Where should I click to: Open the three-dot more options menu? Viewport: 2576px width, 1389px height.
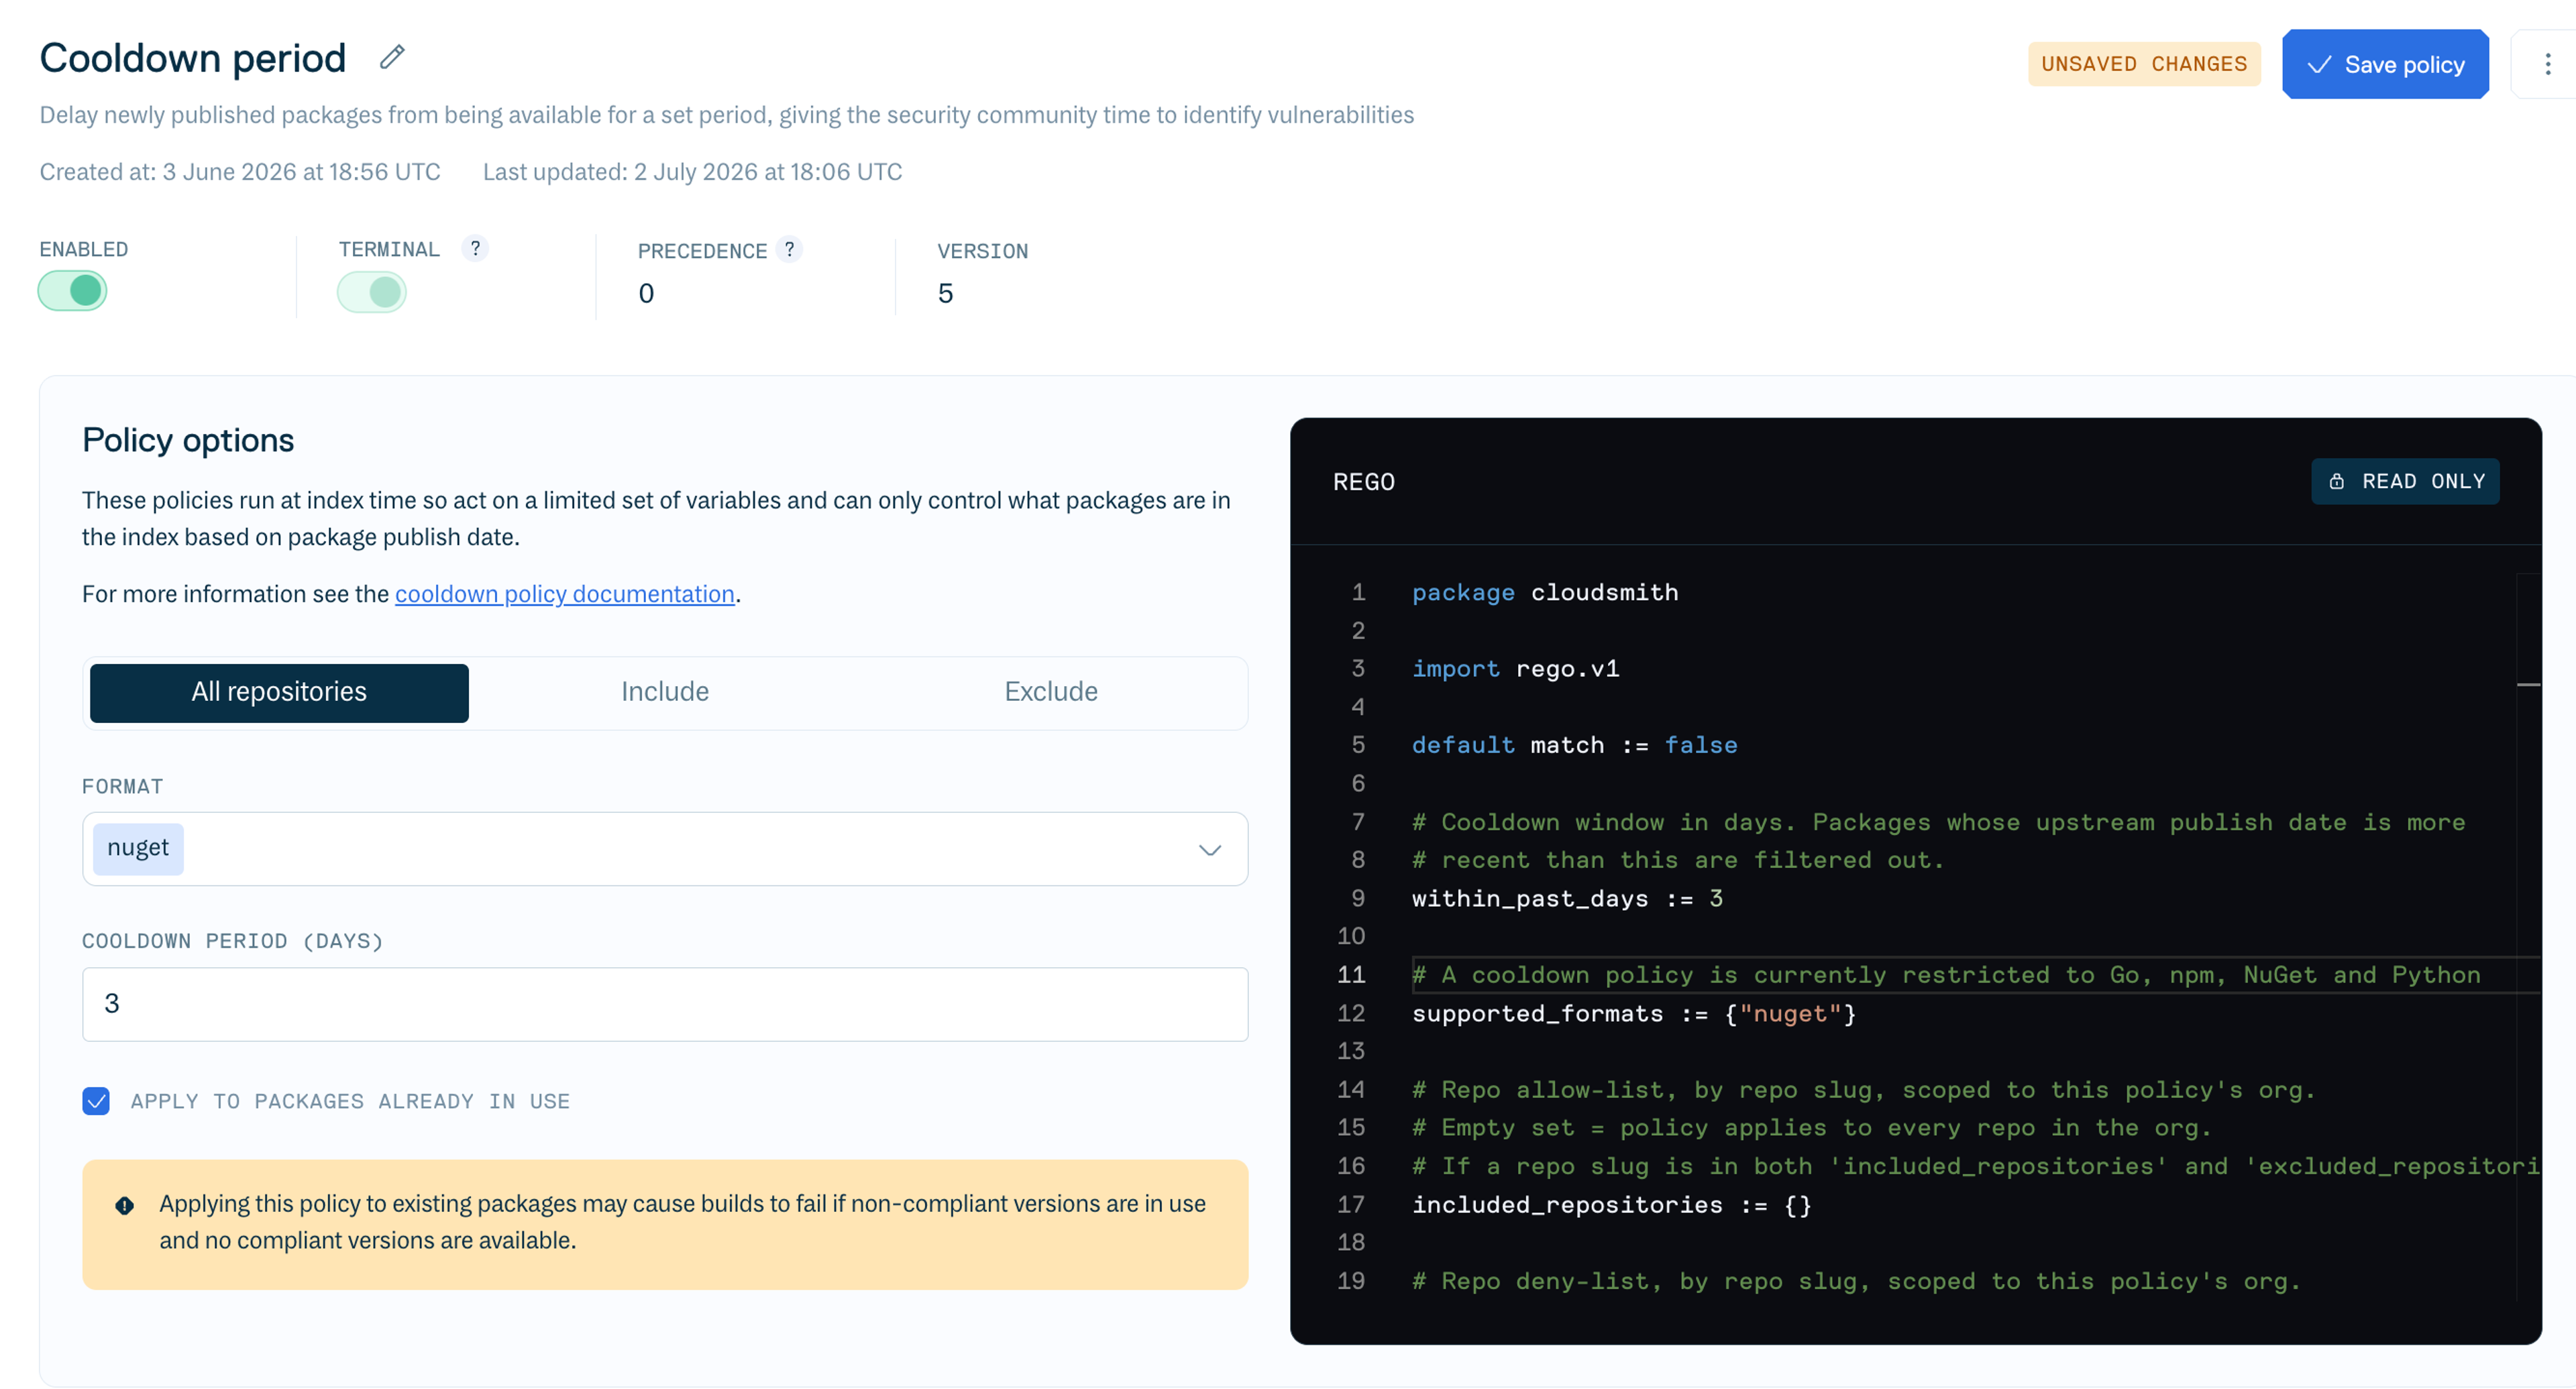click(2547, 64)
